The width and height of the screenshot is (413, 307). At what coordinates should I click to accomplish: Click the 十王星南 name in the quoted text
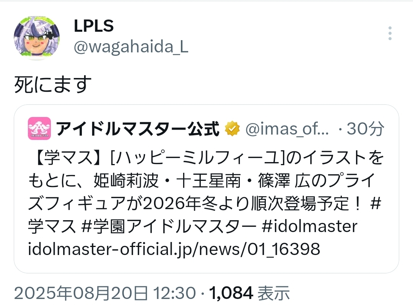208,180
